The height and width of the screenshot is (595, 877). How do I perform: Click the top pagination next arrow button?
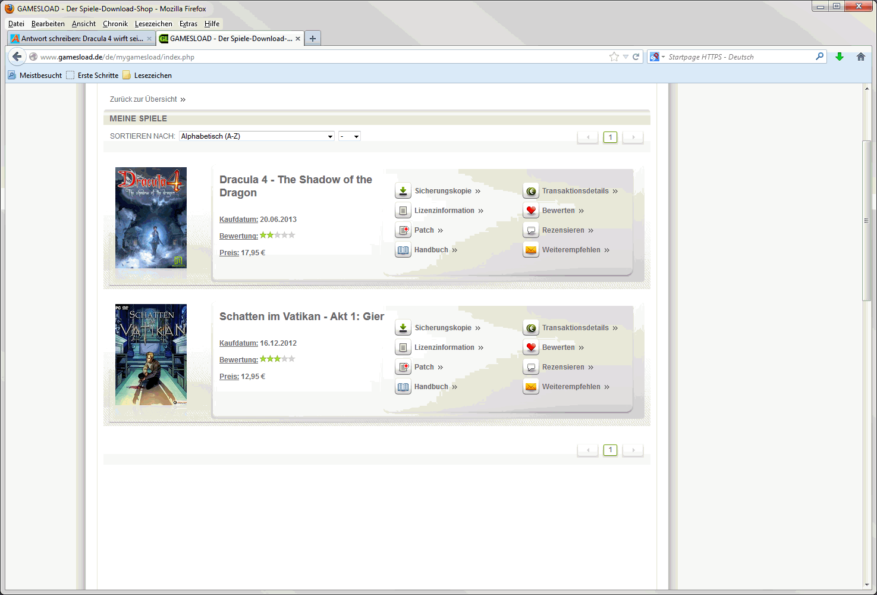click(633, 137)
